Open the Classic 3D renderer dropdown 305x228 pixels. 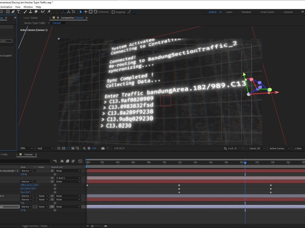click(x=256, y=148)
